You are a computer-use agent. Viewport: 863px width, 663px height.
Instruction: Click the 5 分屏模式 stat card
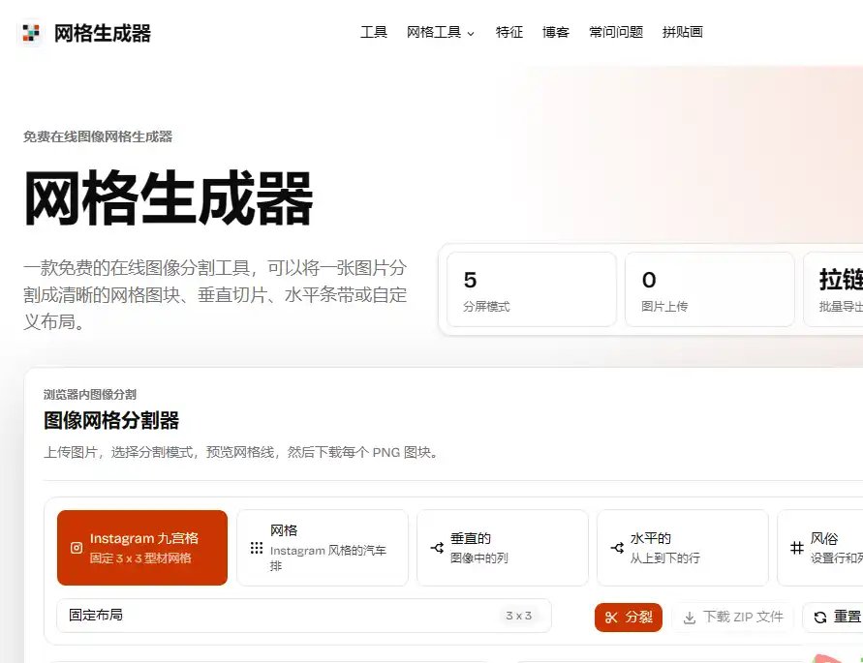pos(531,289)
